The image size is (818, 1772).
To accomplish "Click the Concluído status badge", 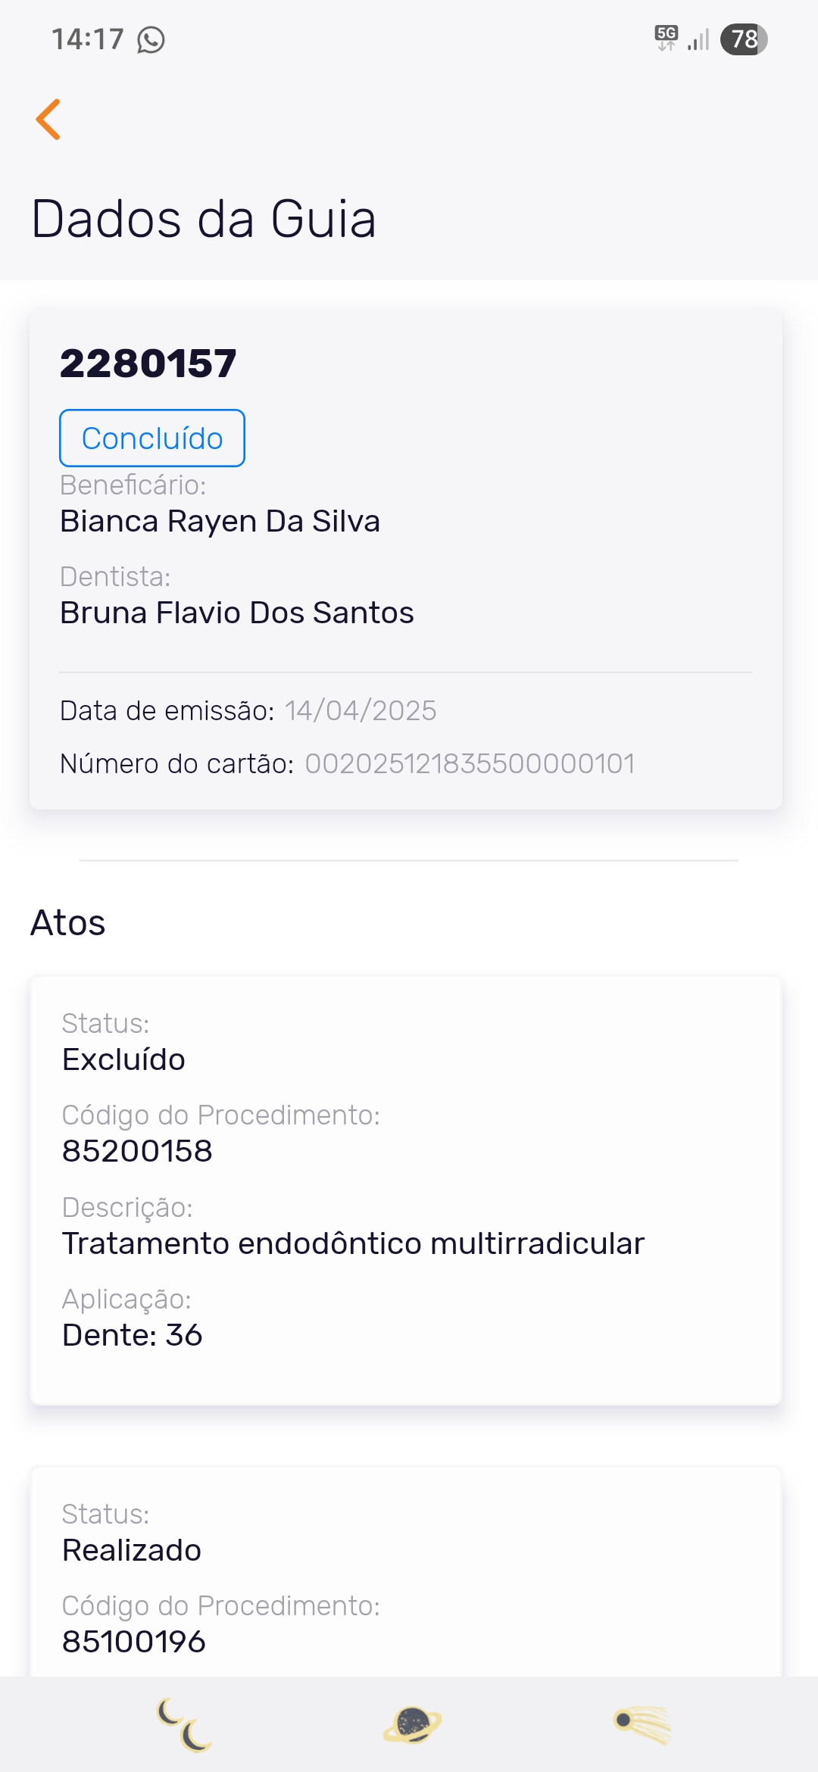I will point(152,438).
